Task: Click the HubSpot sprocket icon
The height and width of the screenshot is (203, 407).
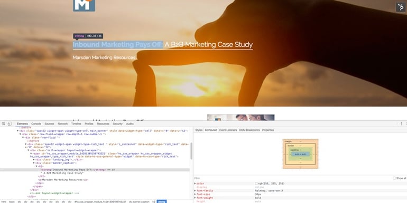Action: (401, 7)
